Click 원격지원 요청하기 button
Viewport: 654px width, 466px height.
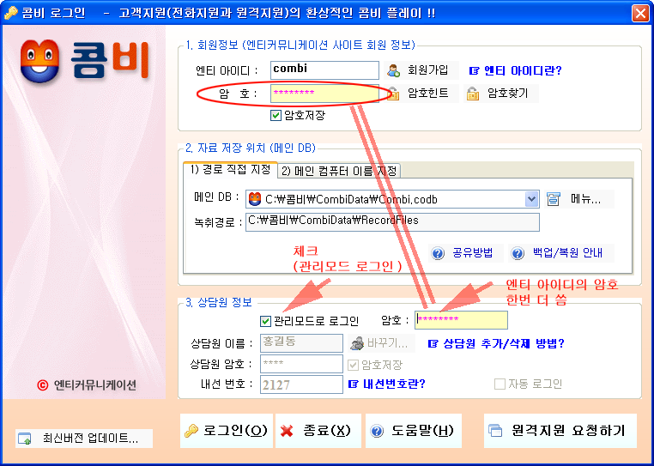[560, 431]
